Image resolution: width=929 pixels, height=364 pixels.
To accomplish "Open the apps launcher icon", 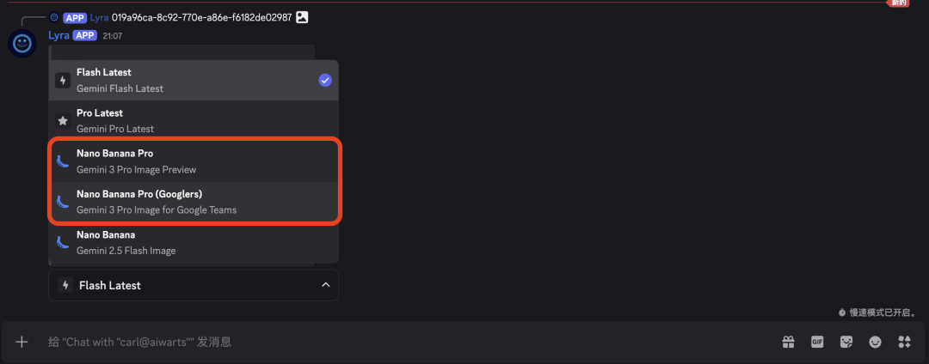I will coord(904,342).
